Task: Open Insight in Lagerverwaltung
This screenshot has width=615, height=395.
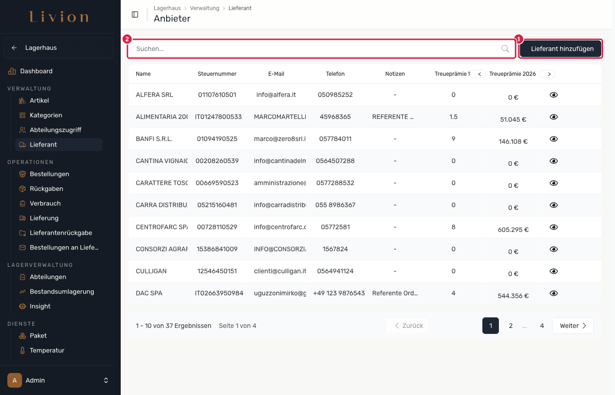Action: click(x=40, y=306)
